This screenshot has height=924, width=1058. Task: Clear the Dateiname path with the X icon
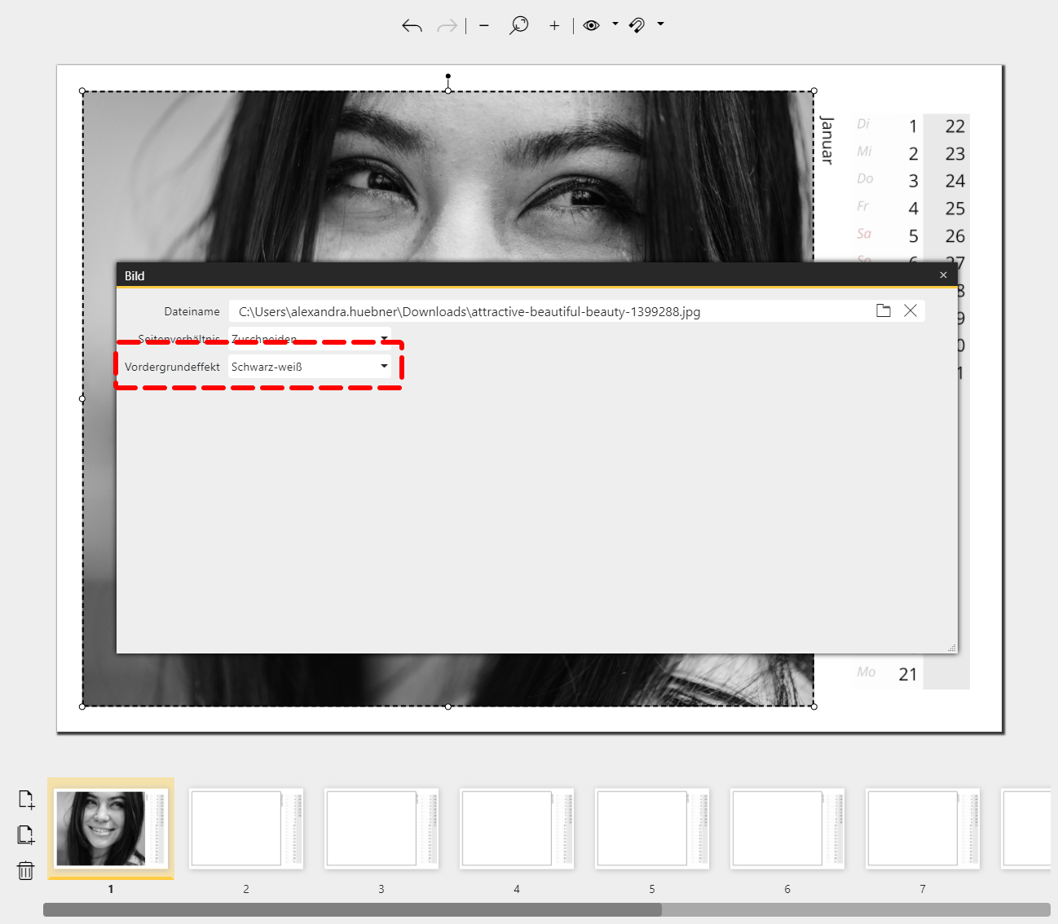[910, 310]
